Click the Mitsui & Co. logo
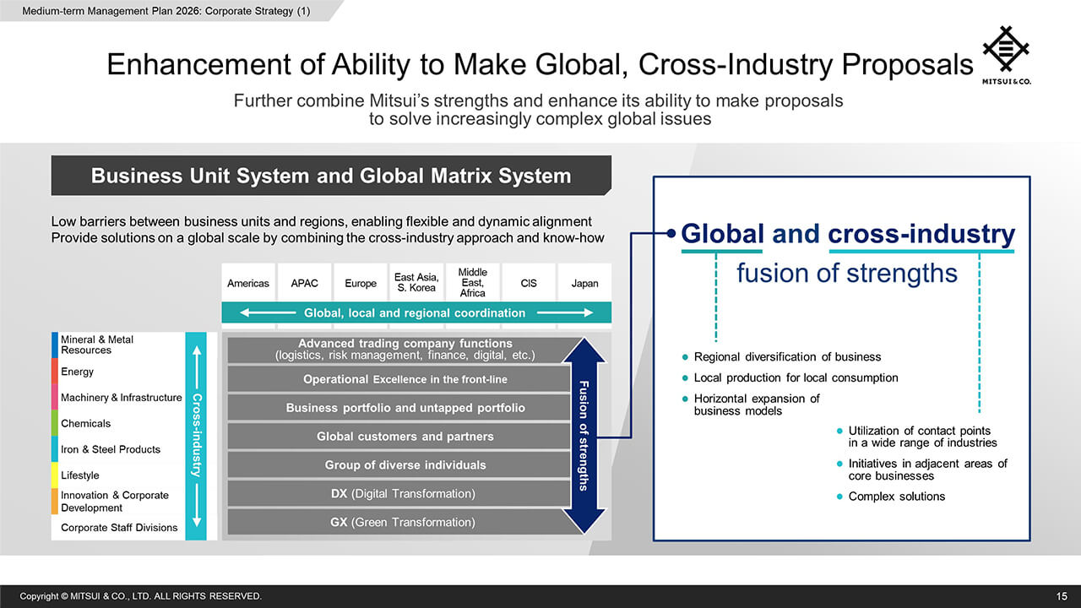The width and height of the screenshot is (1081, 608). coord(1008,55)
